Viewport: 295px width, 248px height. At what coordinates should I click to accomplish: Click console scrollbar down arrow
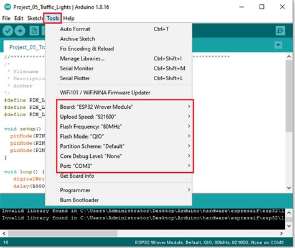289,226
